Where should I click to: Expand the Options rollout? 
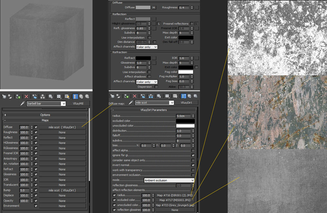[45, 115]
